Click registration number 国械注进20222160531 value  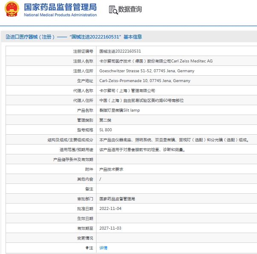(120, 51)
